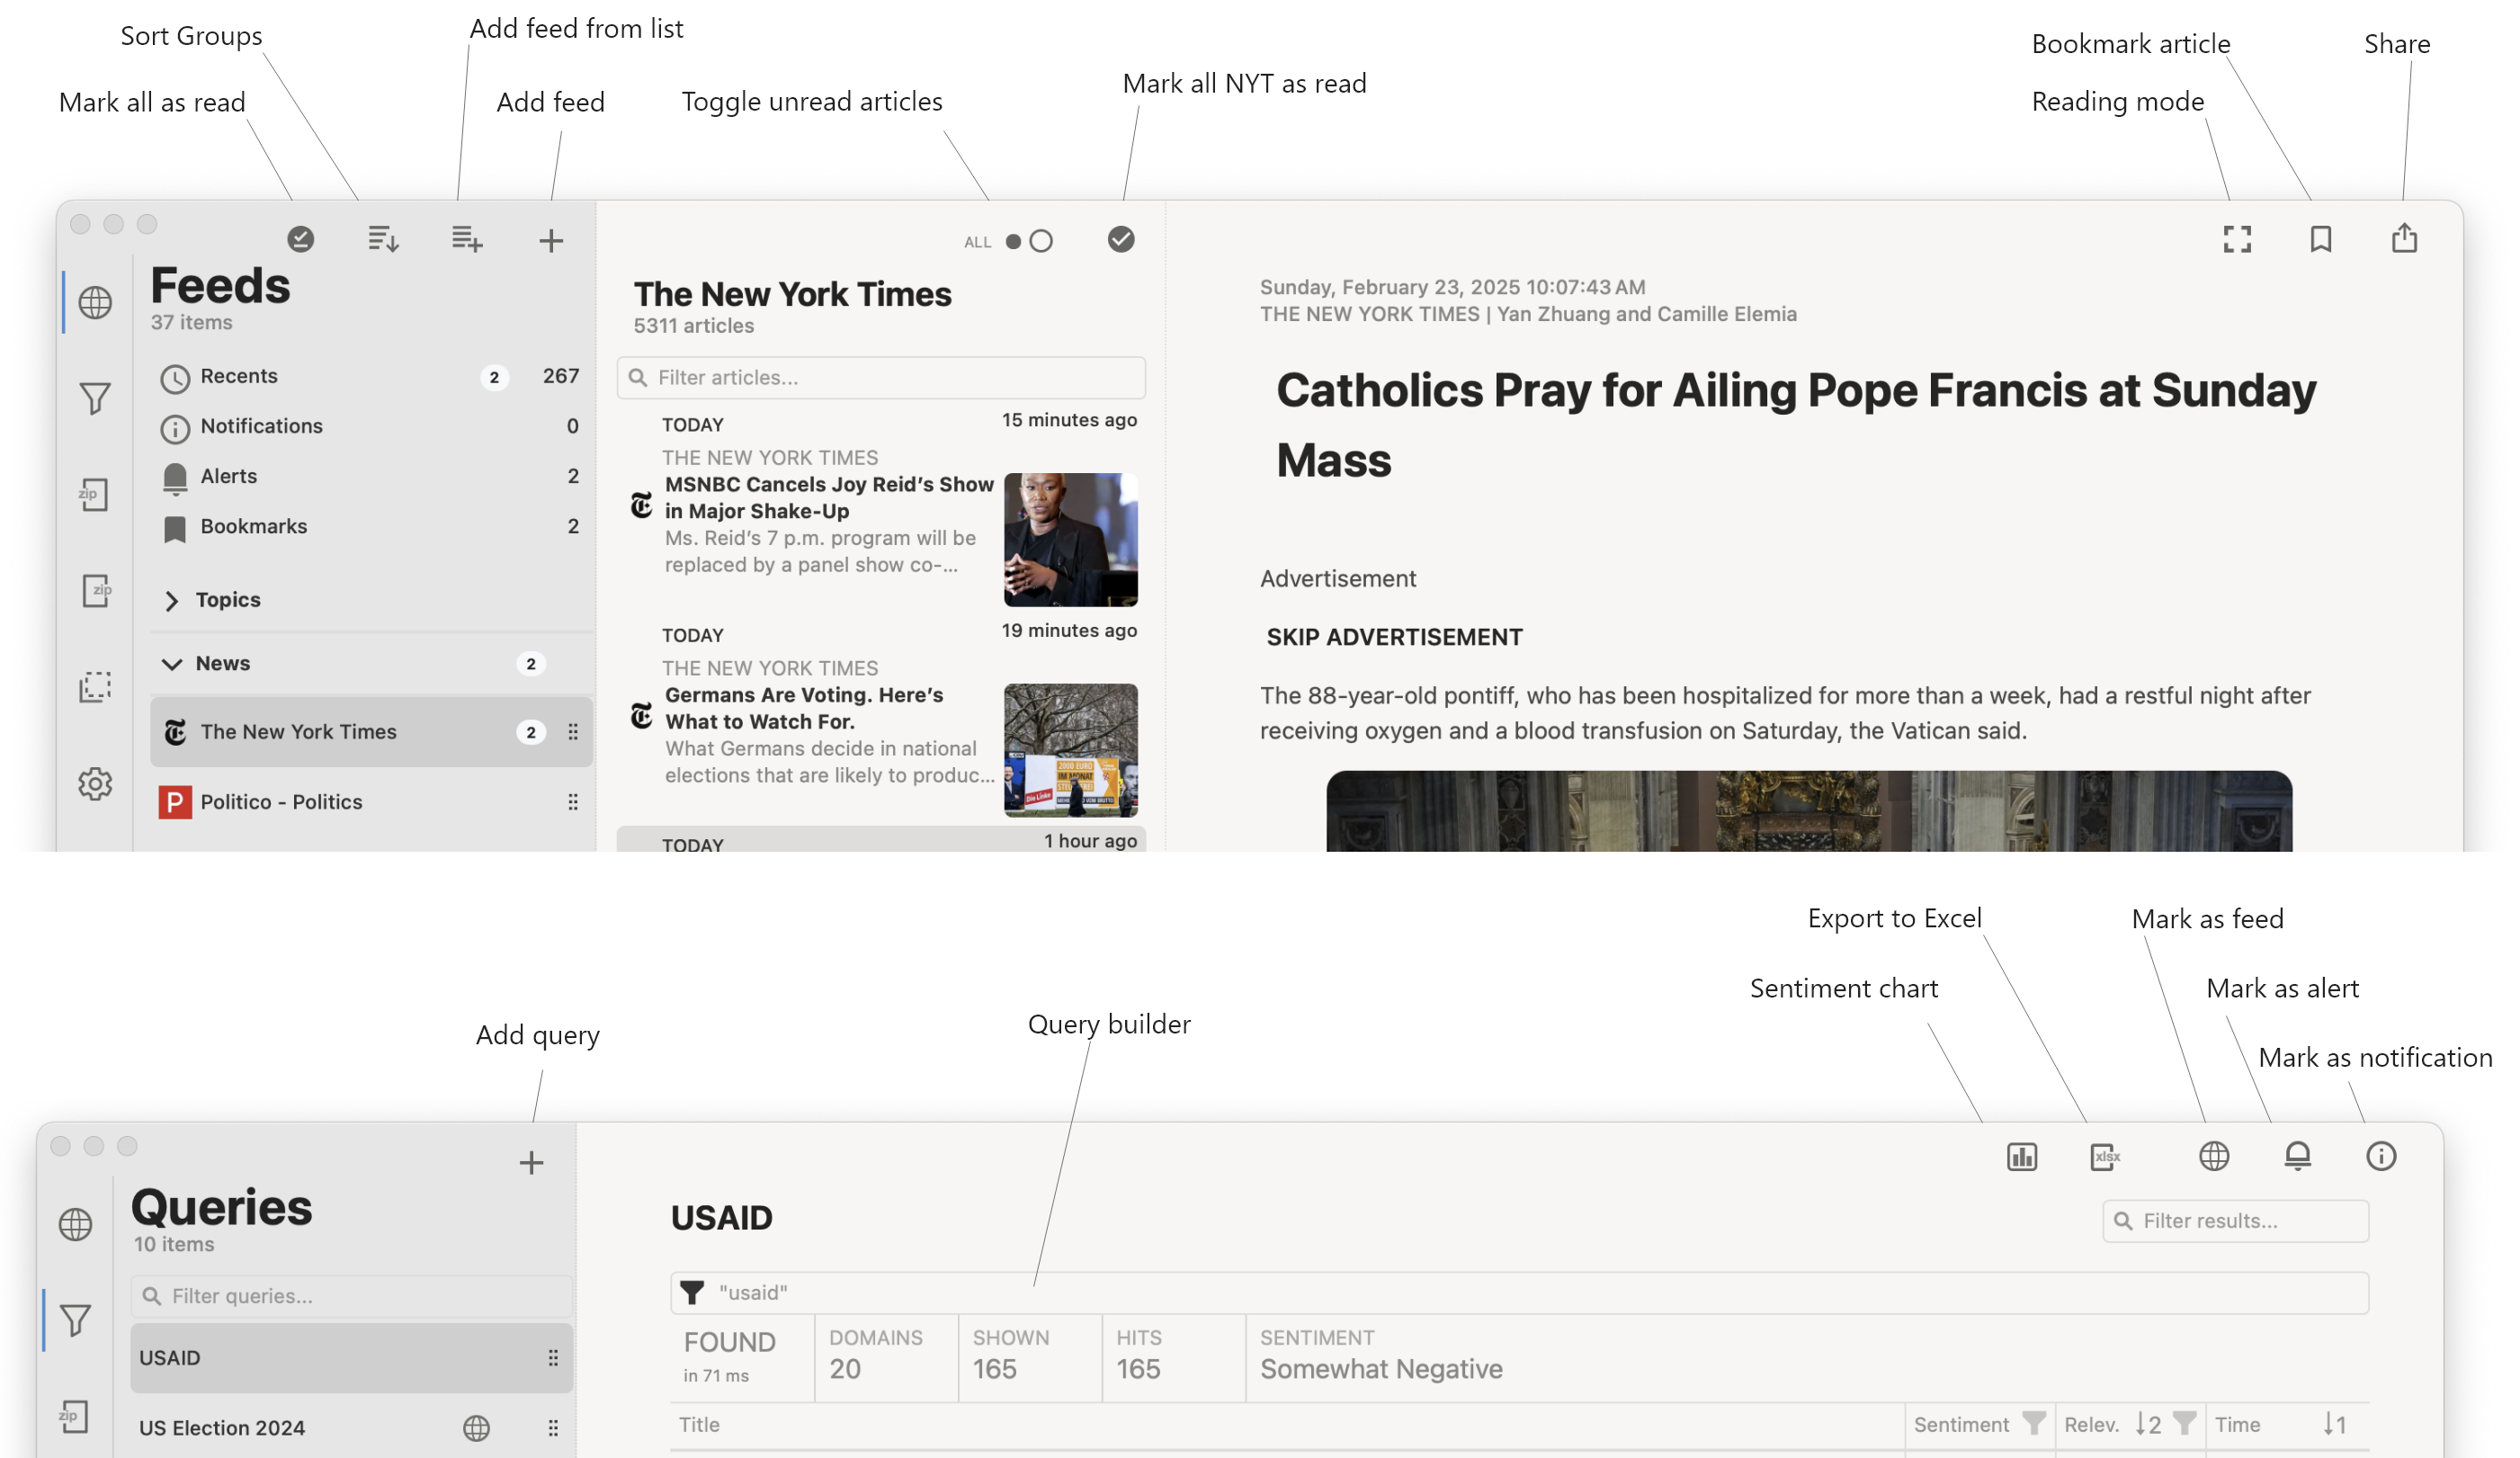Click drag handle on US Election 2024 row
Screen dimensions: 2520x1458
[553, 1428]
